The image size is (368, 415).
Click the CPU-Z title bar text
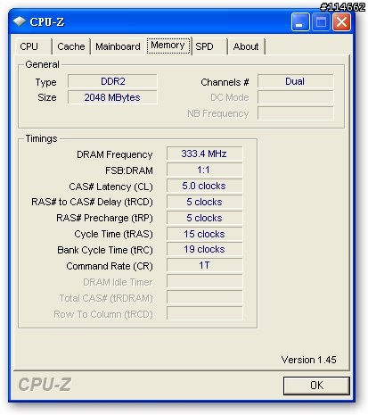coord(47,22)
